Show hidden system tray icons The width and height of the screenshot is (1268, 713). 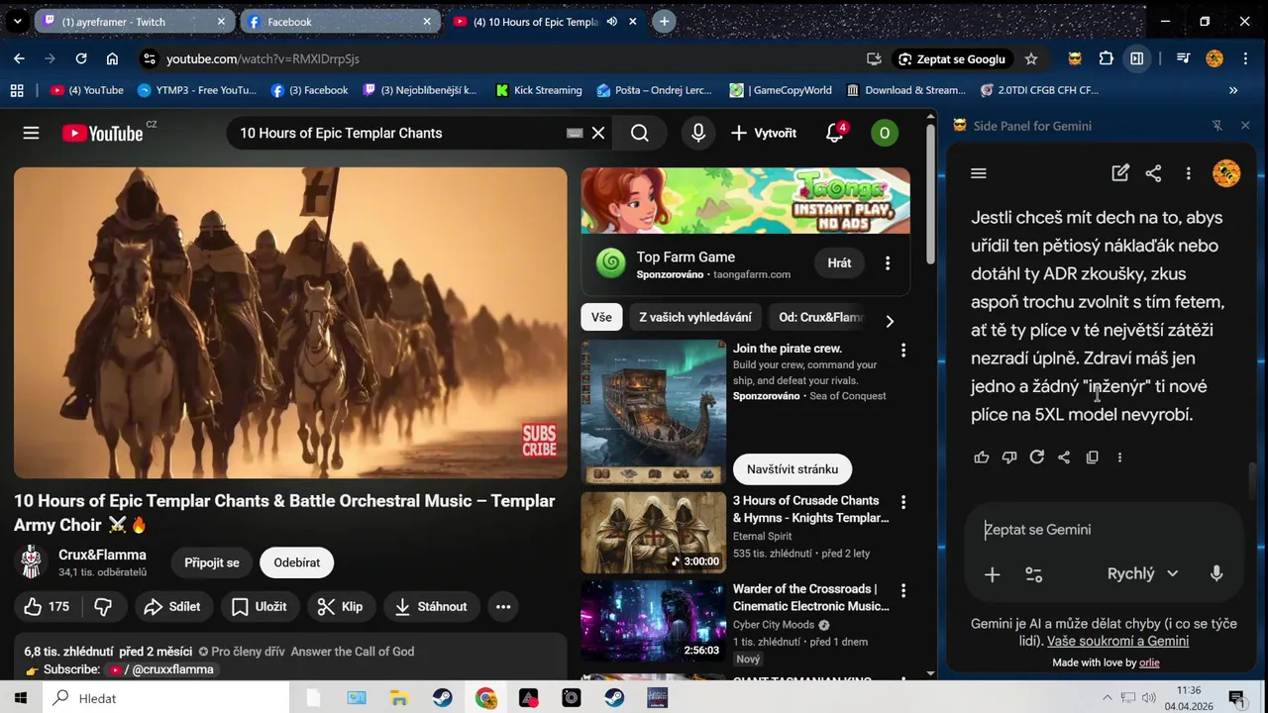(1108, 698)
